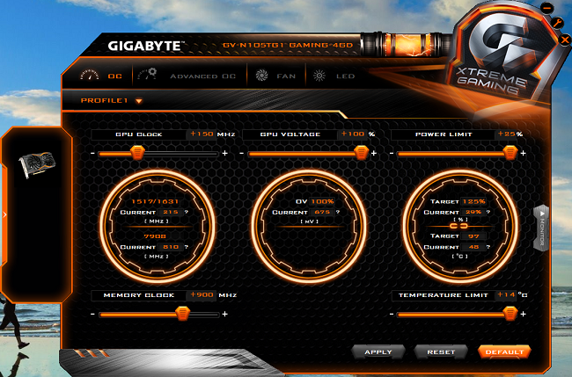Click the 7908 memory clock reading
Viewport: 572px width, 377px height.
tap(155, 236)
